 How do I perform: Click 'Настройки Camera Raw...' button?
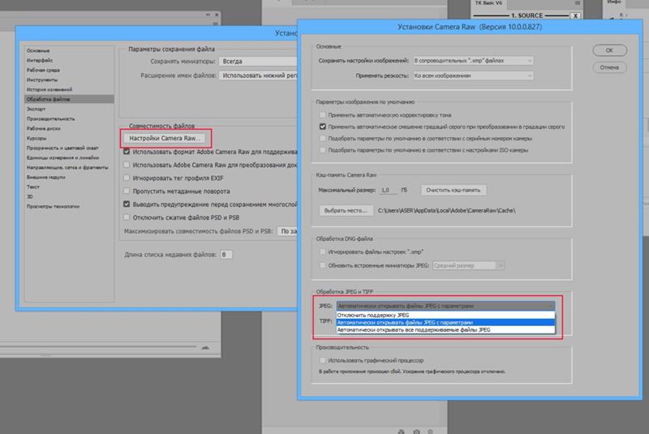[x=165, y=138]
